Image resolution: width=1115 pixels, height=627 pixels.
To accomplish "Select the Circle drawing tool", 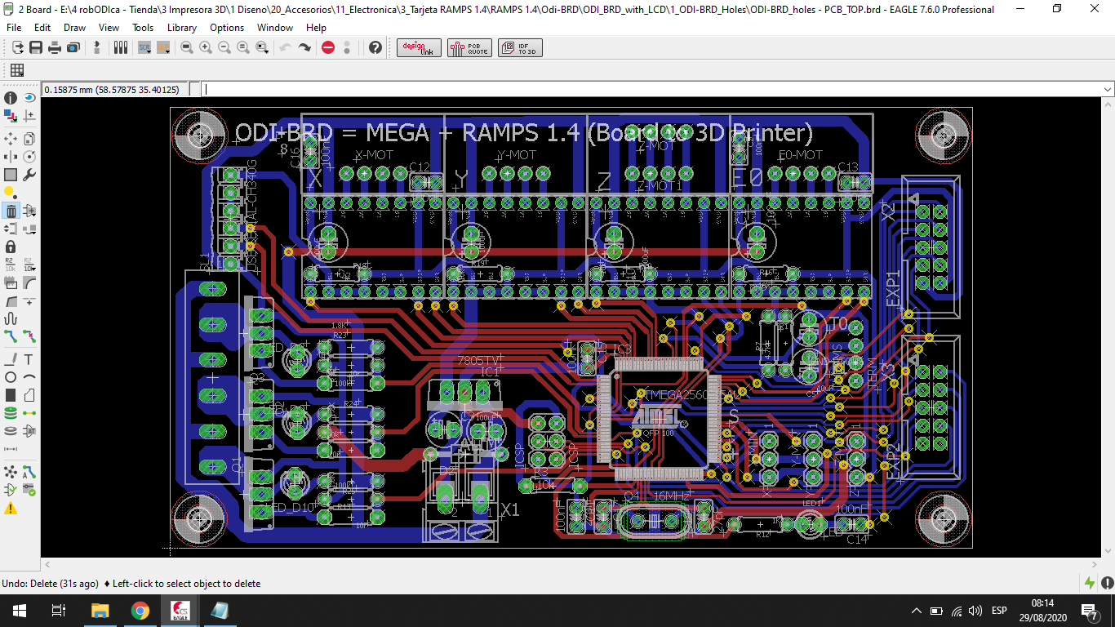I will click(11, 377).
